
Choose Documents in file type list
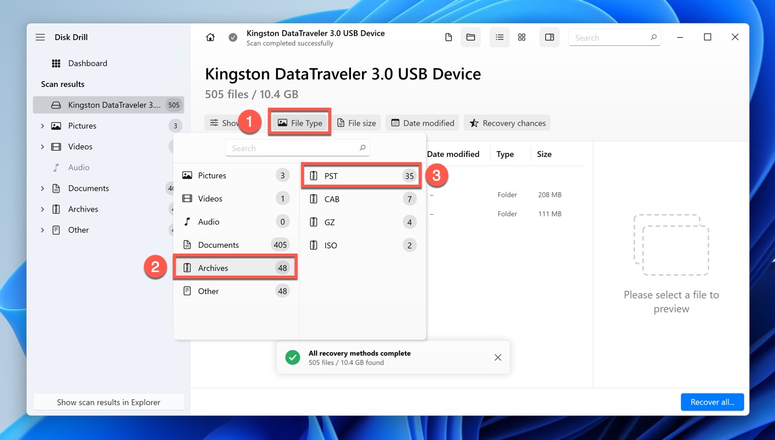(236, 245)
